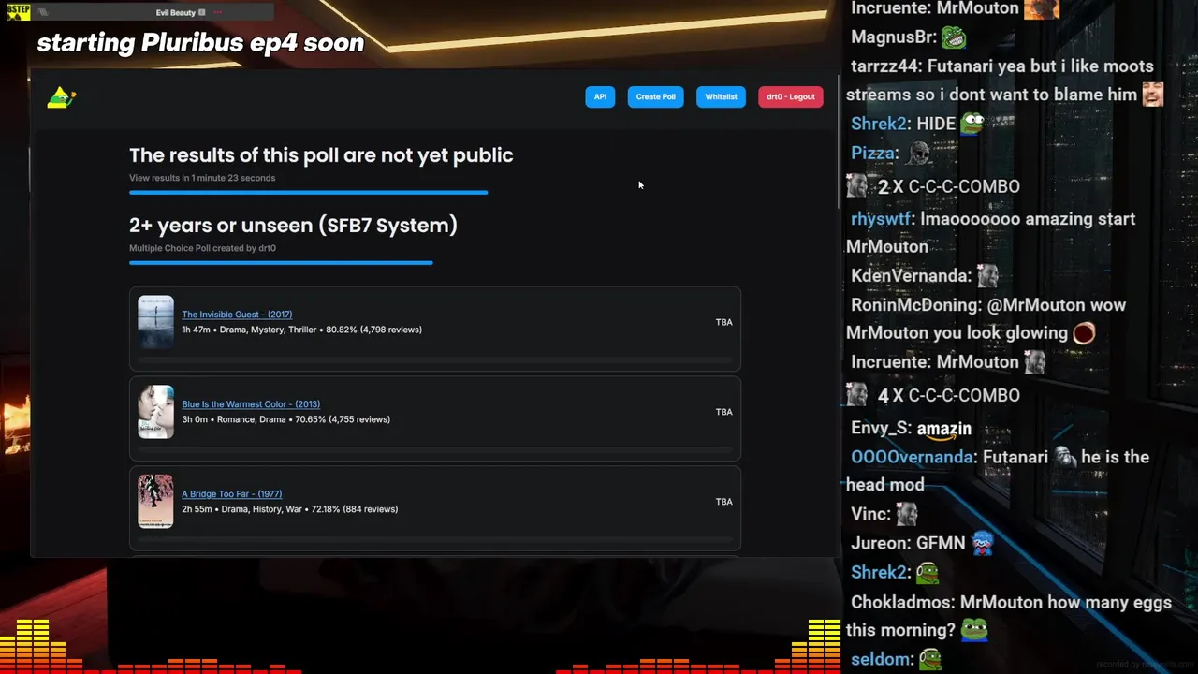This screenshot has width=1198, height=674.
Task: Click 'View results in 1 minute 23 seconds' text
Action: 202,178
